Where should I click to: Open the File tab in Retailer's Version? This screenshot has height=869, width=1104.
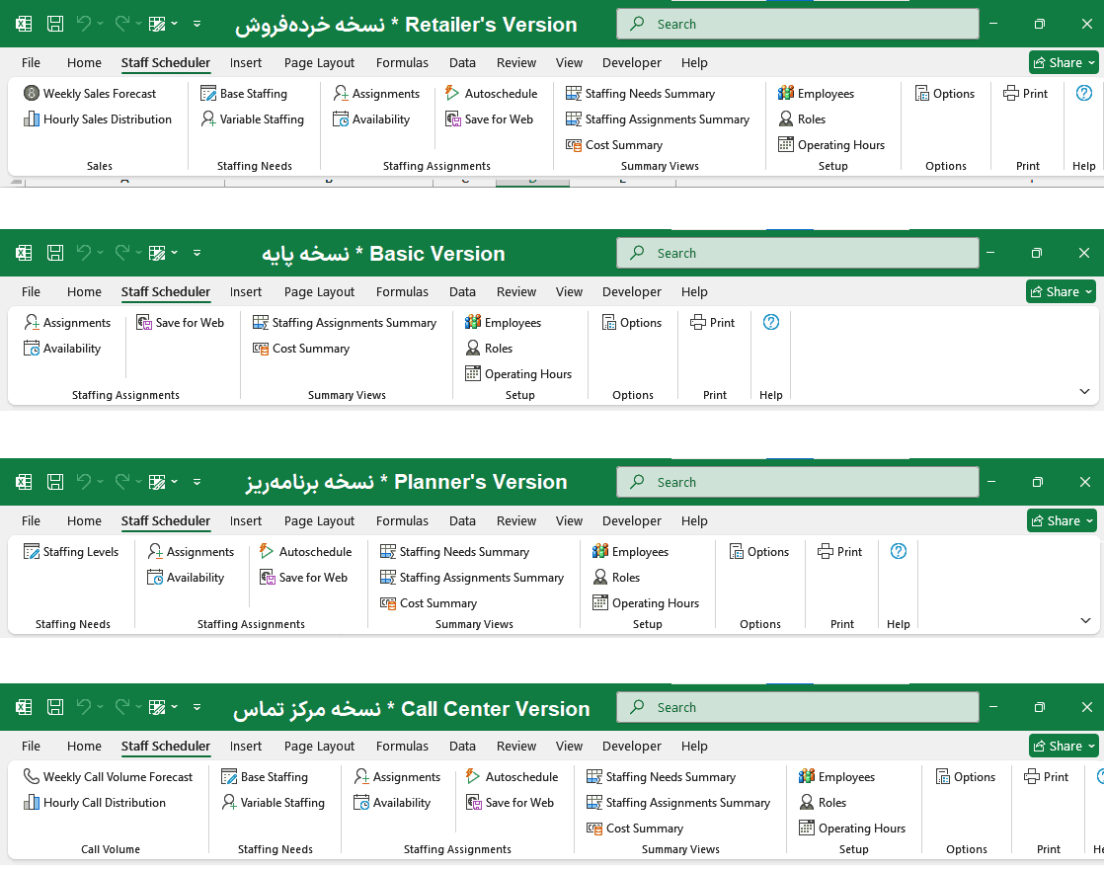[x=31, y=62]
